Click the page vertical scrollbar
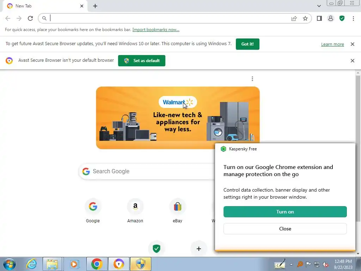 coord(358,149)
